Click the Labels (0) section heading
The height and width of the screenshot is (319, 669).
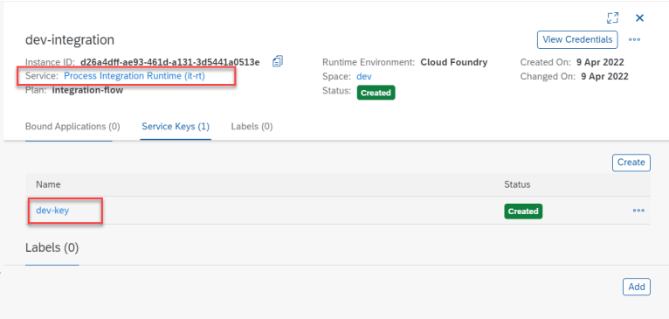[x=52, y=248]
